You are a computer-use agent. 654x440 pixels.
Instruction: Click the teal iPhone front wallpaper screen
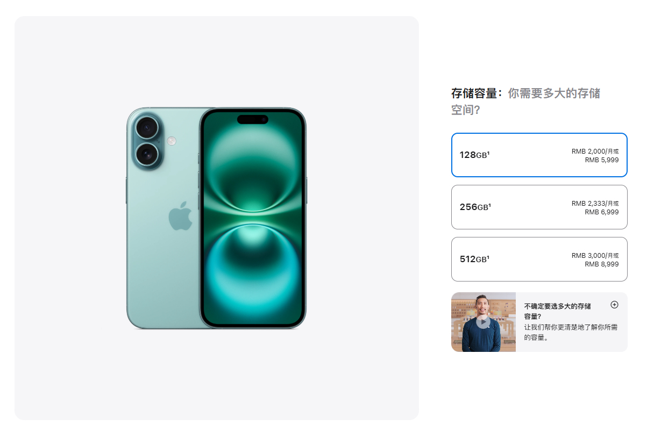tap(252, 218)
